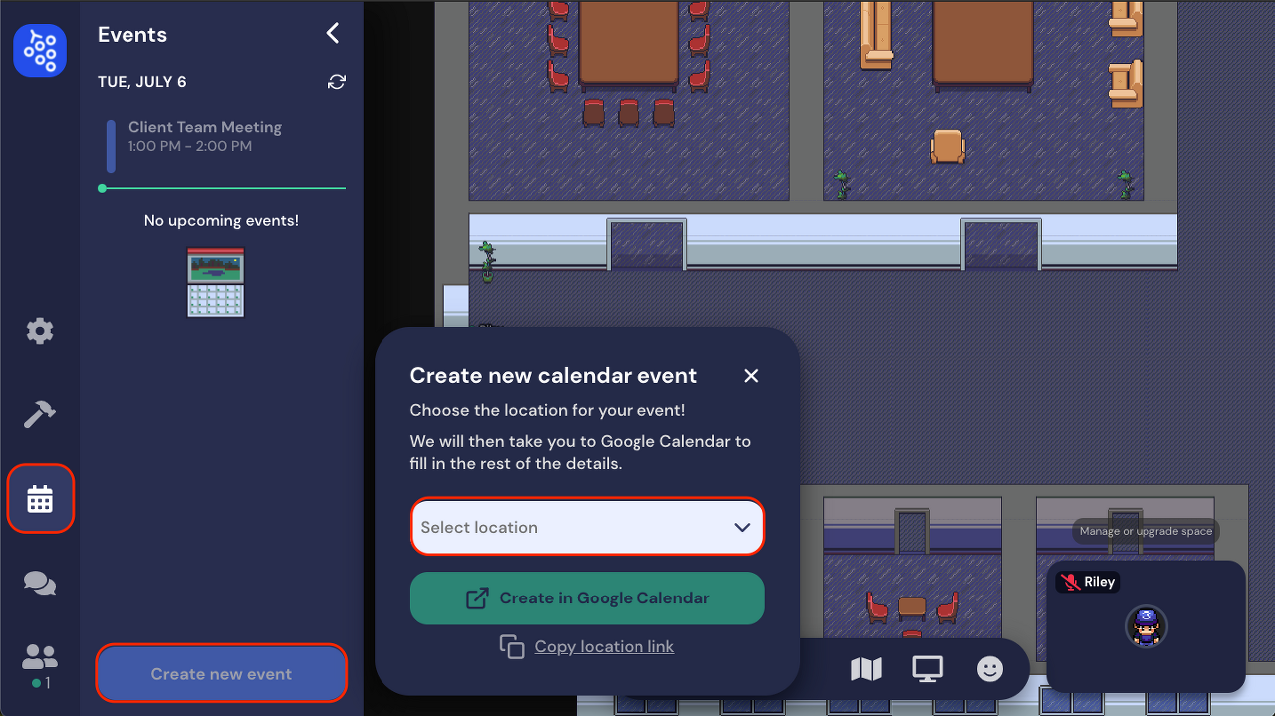The image size is (1275, 716).
Task: Click the screen share monitor icon
Action: click(x=928, y=669)
